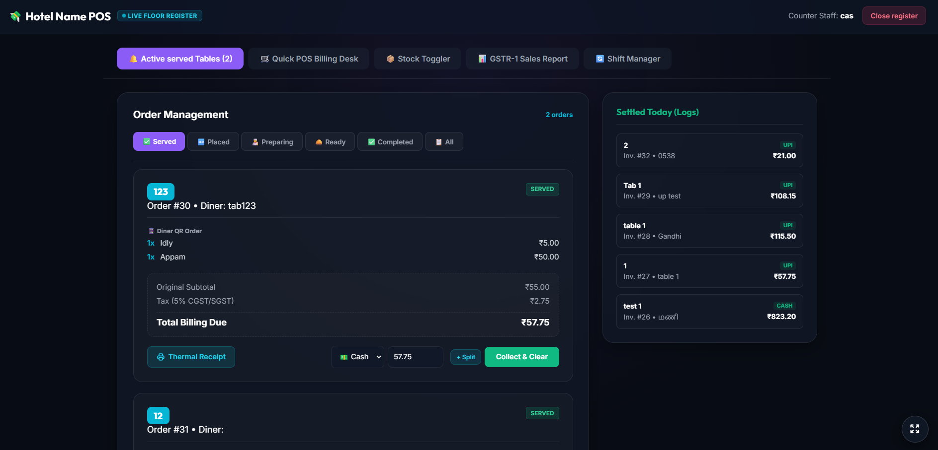938x450 pixels.
Task: Click the Tax (5% CGST/SGST) label
Action: pyautogui.click(x=195, y=301)
